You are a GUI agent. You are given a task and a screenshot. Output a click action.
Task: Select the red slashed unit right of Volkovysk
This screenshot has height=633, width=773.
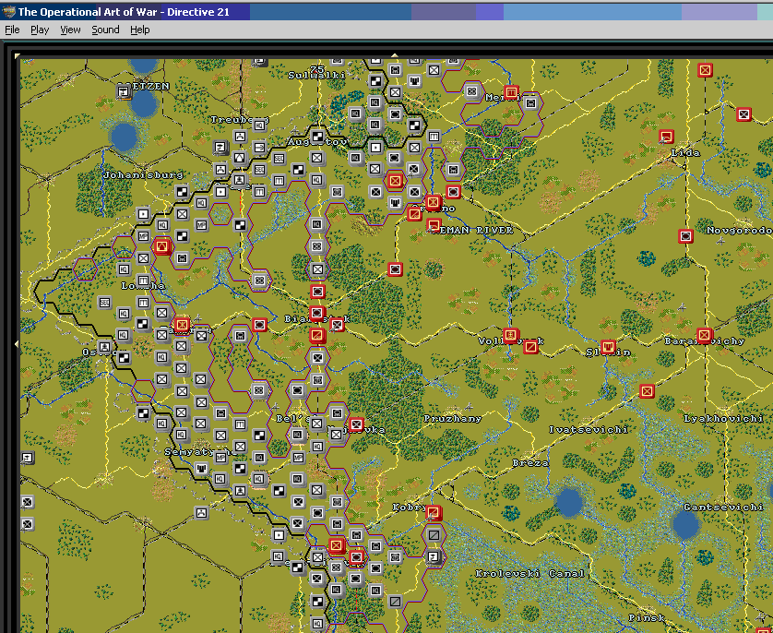coord(530,347)
